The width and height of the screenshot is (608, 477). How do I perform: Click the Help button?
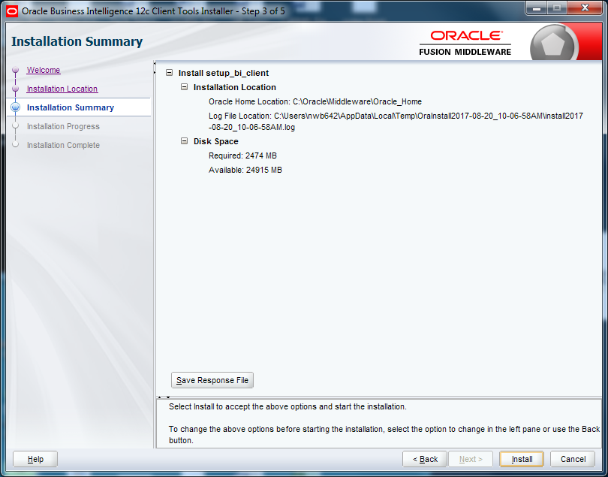click(35, 459)
